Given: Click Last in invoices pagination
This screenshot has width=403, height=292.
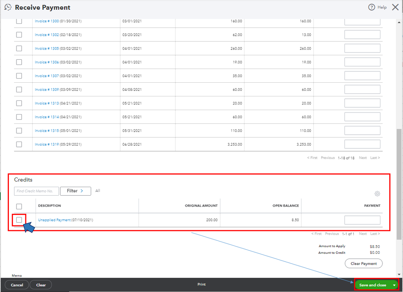Looking at the screenshot, I should click(x=375, y=158).
